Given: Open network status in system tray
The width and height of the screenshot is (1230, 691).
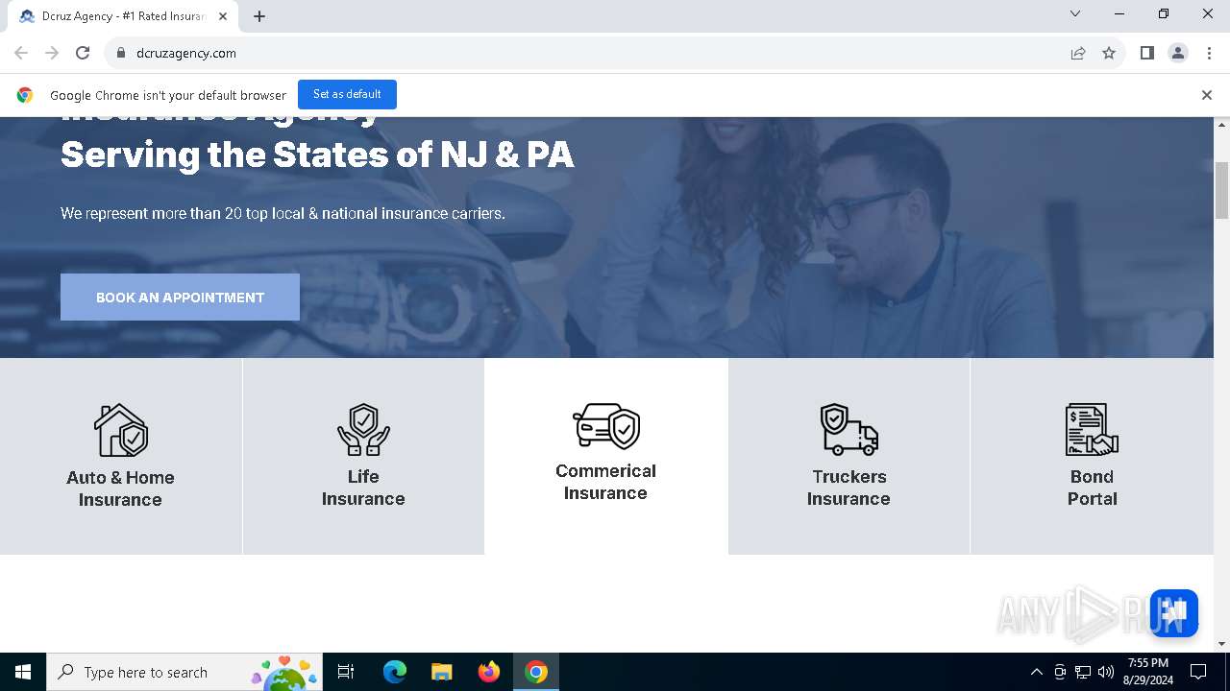Looking at the screenshot, I should 1082,672.
